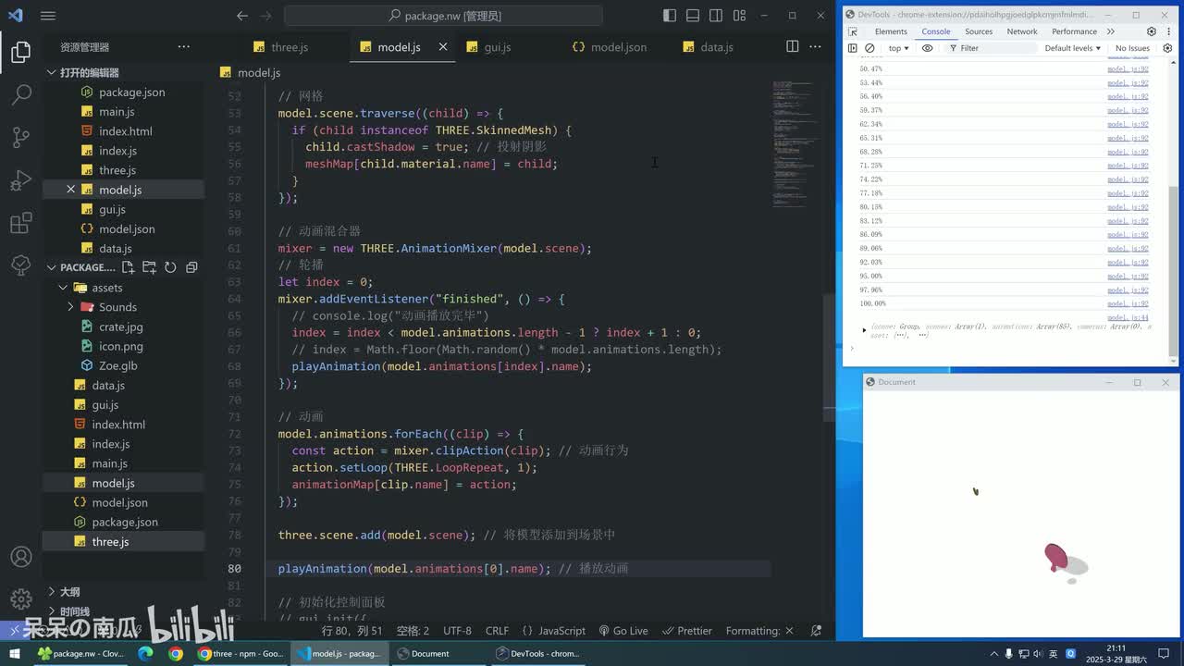Open explorer views and more actions ellipsis
This screenshot has width=1184, height=666.
[183, 47]
